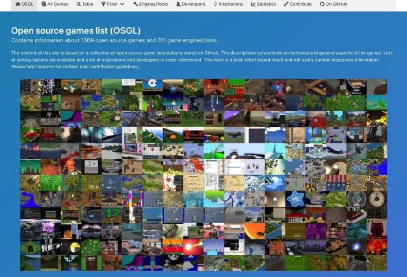Click the funnel icon beside Filter

[x=103, y=4]
